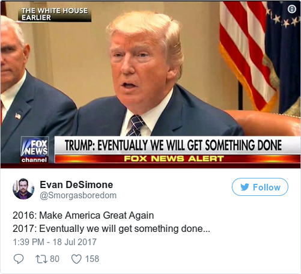
Task: Click the info icon on tweet image
Action: (292, 9)
